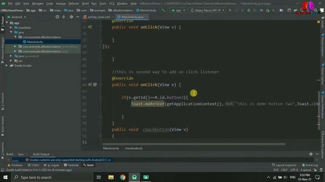Click the target scroll-from-source icon in Project panel

[57, 17]
